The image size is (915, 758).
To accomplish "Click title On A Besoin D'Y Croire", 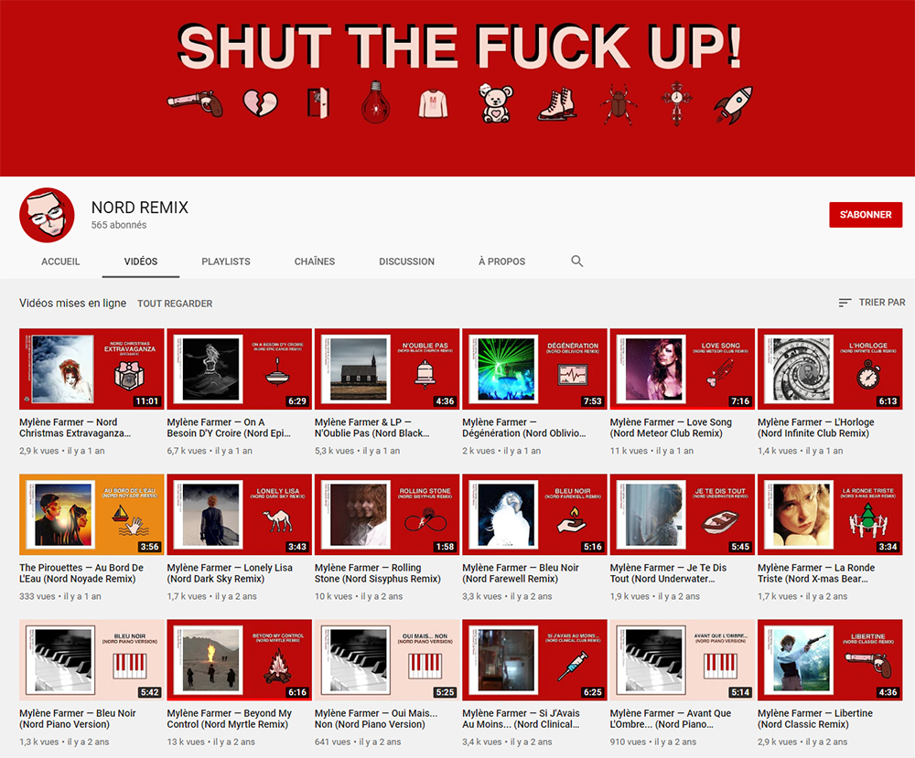I will (229, 427).
